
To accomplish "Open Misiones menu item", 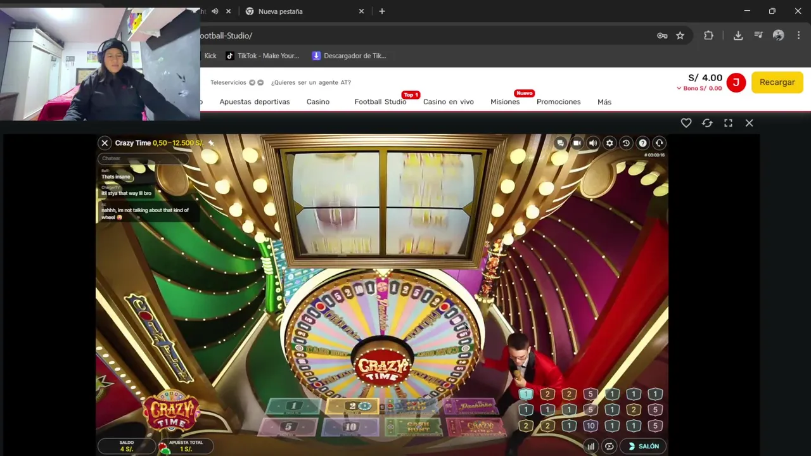I will (505, 102).
